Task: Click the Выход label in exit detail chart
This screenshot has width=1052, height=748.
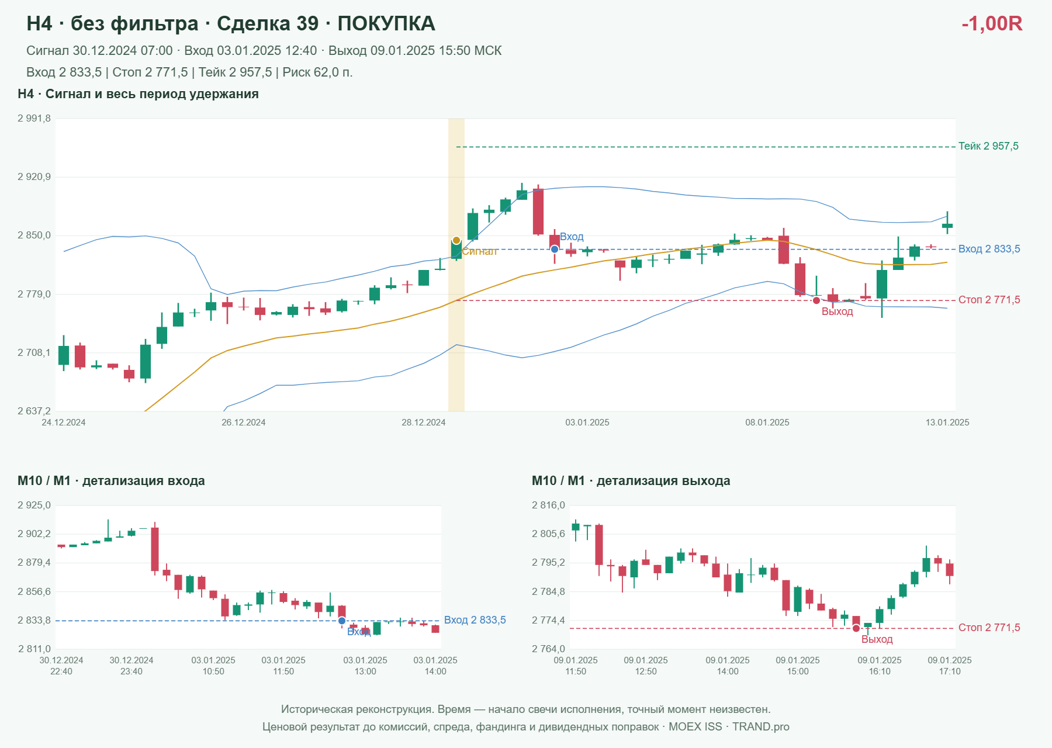Action: (x=877, y=639)
